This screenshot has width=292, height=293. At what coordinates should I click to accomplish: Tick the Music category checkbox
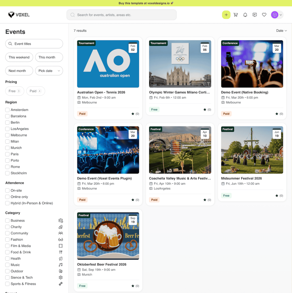click(8, 265)
